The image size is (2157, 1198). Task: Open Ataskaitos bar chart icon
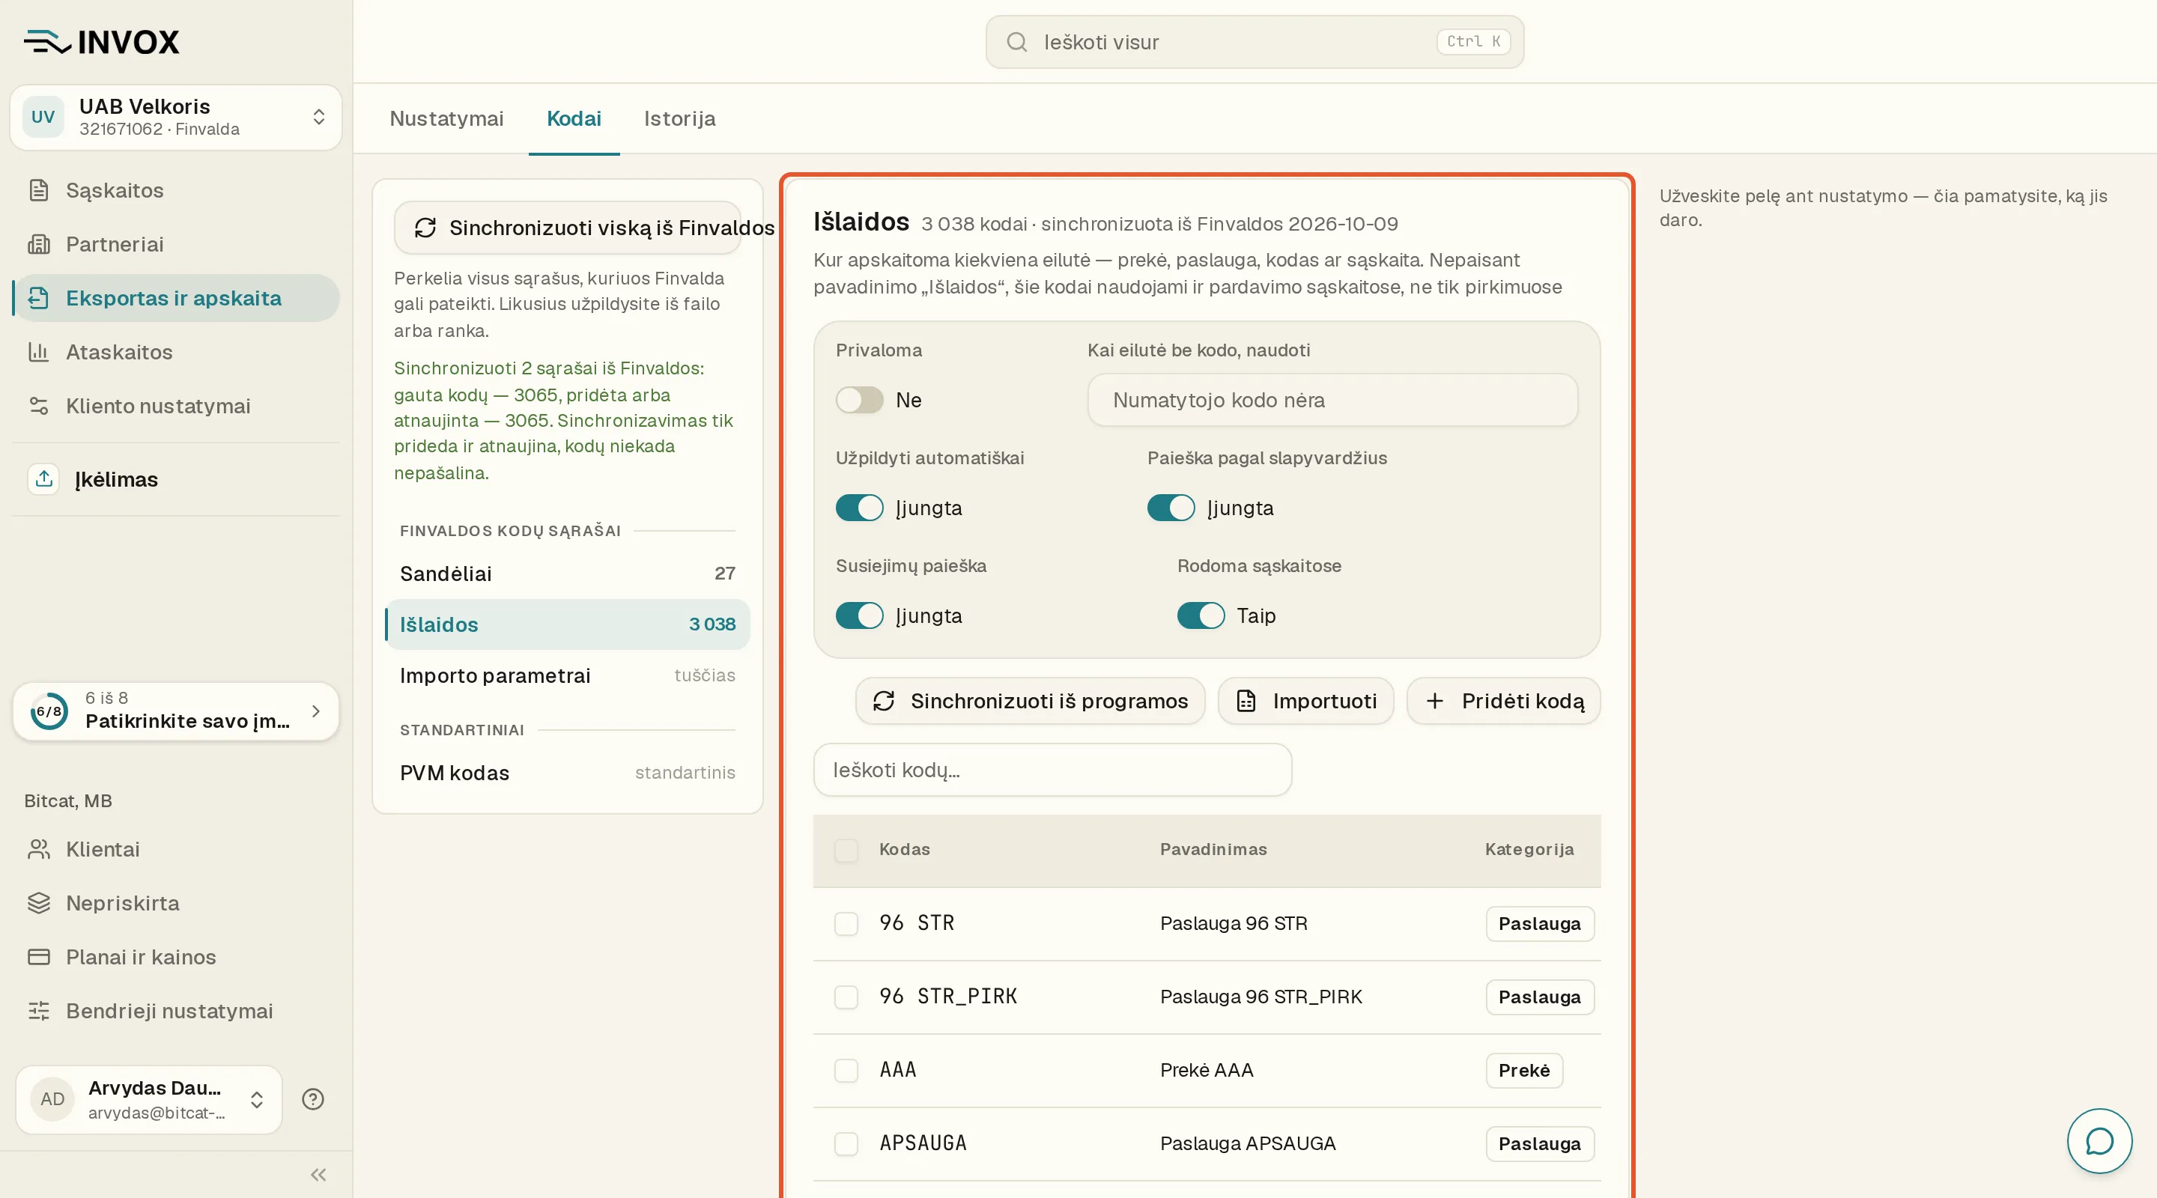tap(38, 352)
